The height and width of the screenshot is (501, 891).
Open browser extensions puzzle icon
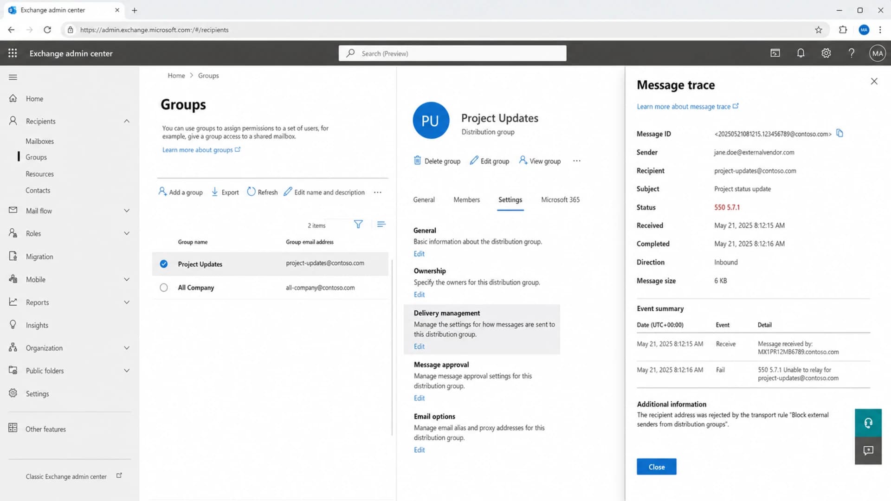point(843,30)
